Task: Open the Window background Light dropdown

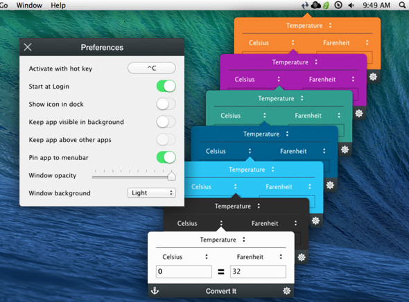Action: pyautogui.click(x=152, y=193)
